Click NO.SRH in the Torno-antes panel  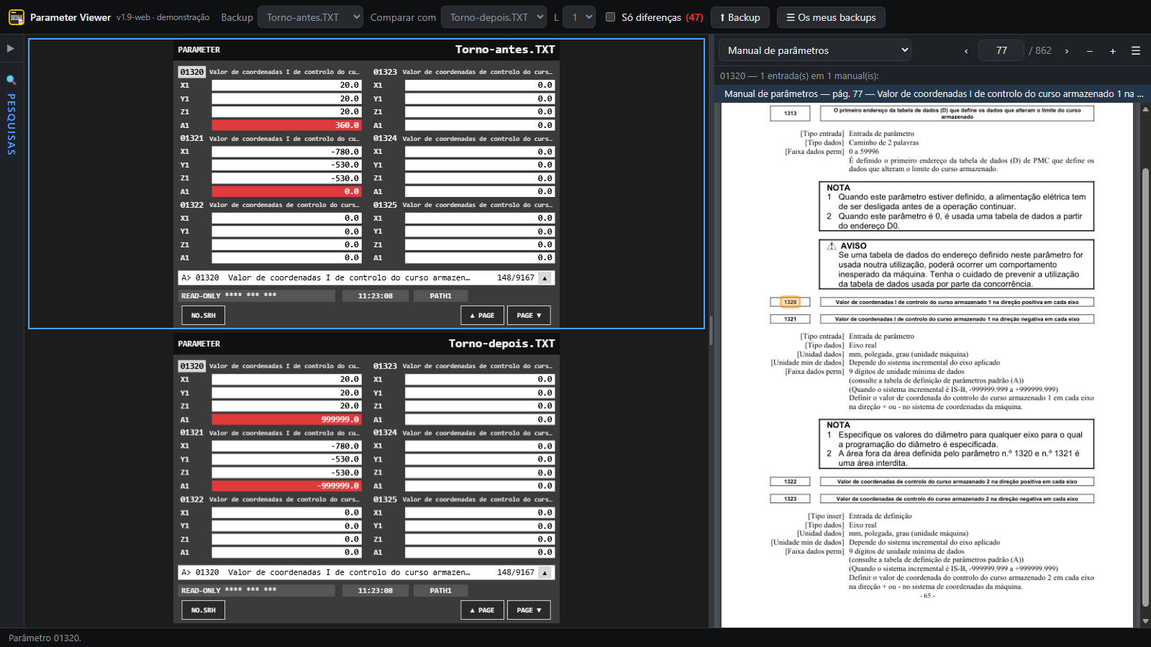pyautogui.click(x=204, y=316)
